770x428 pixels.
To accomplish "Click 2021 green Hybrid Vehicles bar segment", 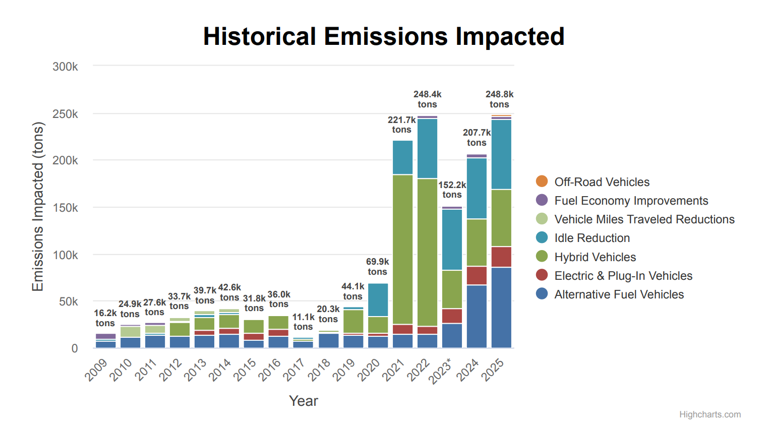I will point(402,250).
